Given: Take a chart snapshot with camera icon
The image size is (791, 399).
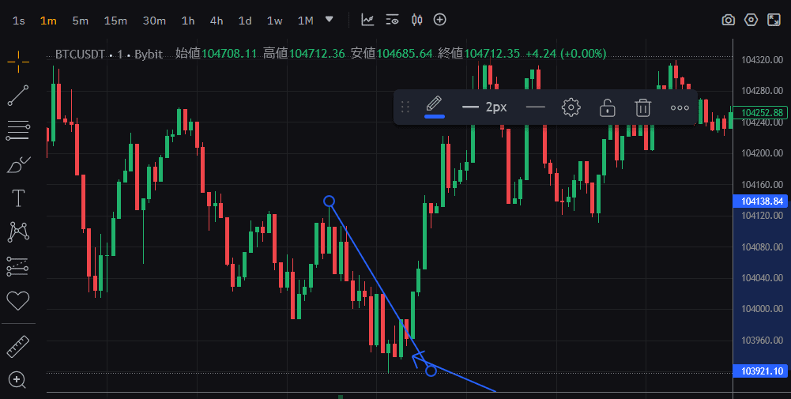Looking at the screenshot, I should tap(729, 20).
